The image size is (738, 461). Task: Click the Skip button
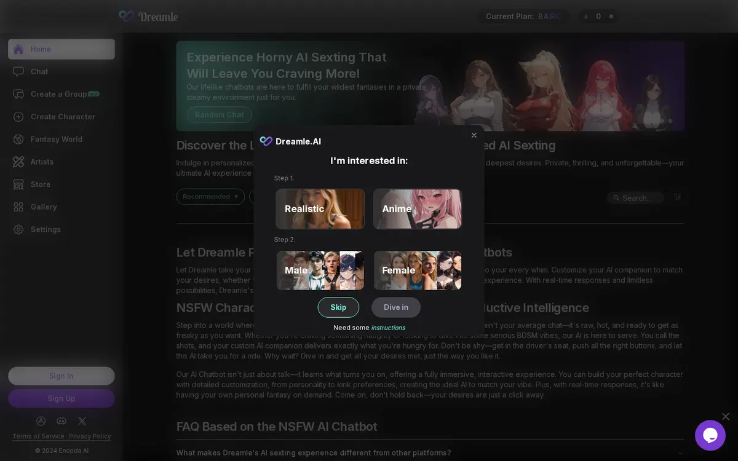click(338, 307)
